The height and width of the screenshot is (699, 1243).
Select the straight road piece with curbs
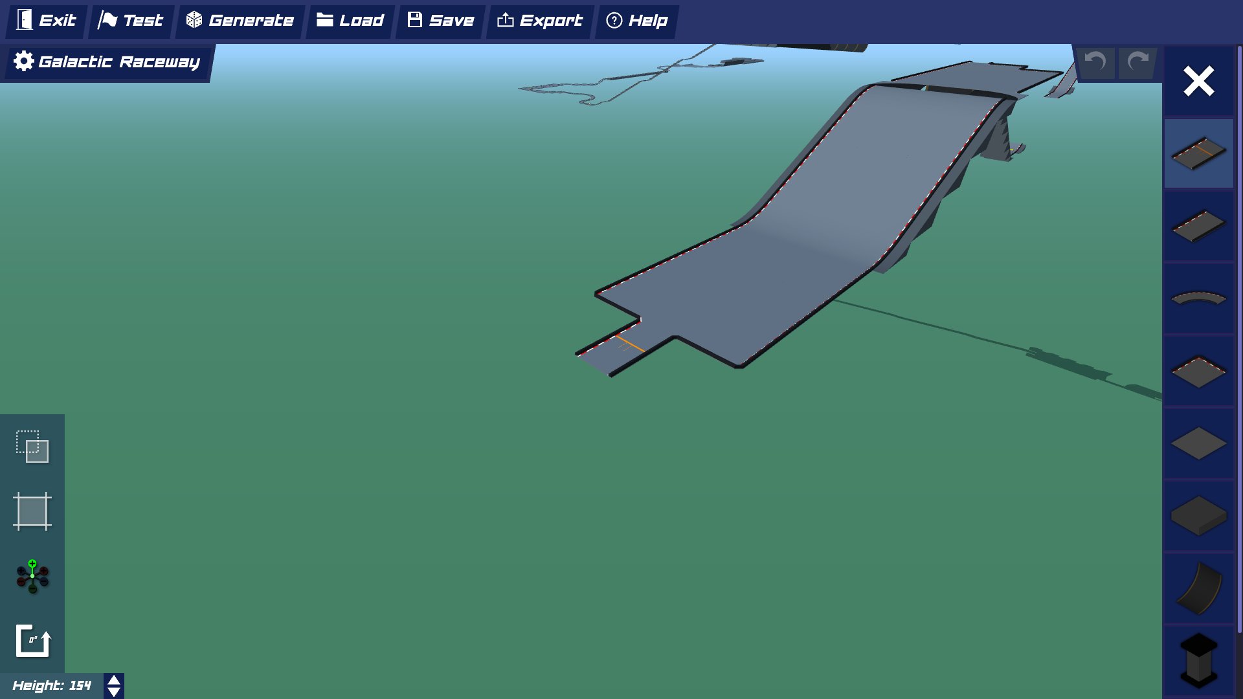coord(1198,226)
